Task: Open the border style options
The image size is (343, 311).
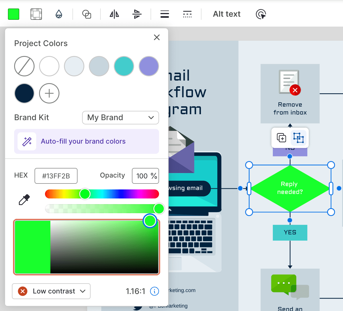Action: coord(36,14)
